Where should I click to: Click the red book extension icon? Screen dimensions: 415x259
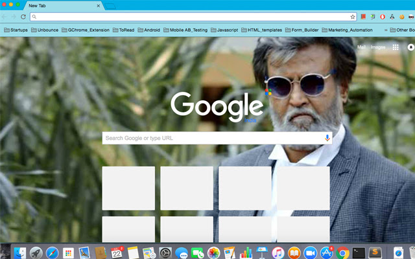(363, 17)
